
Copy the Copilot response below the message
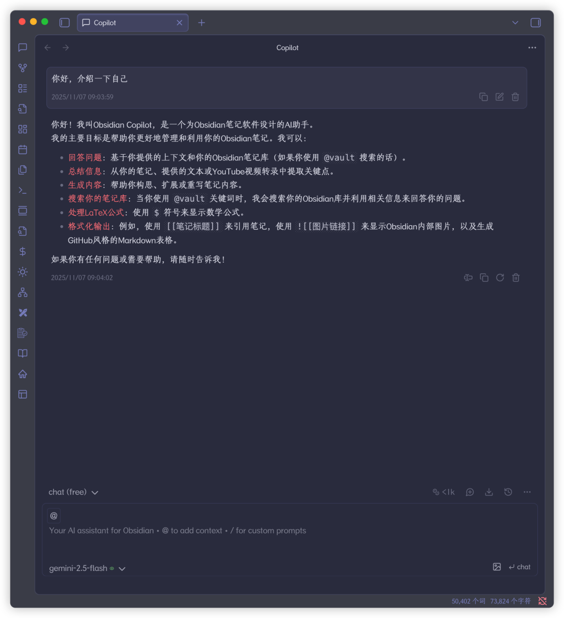[484, 277]
